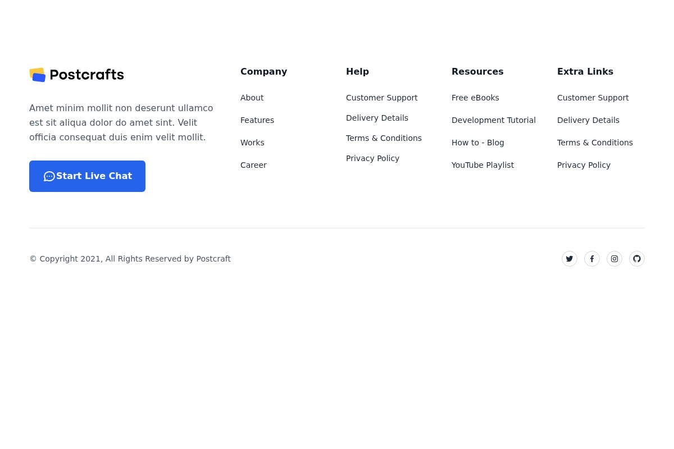Screen dimensions: 674x449
Task: Click the Facebook icon in footer
Action: (592, 259)
